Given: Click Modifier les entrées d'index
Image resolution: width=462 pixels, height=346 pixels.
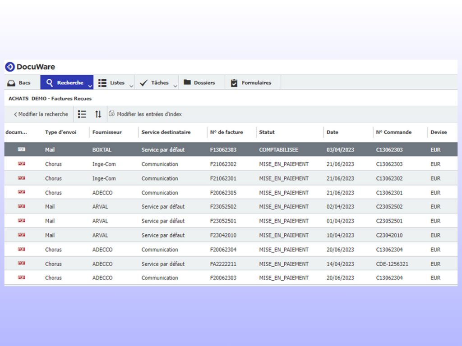Looking at the screenshot, I should (145, 114).
